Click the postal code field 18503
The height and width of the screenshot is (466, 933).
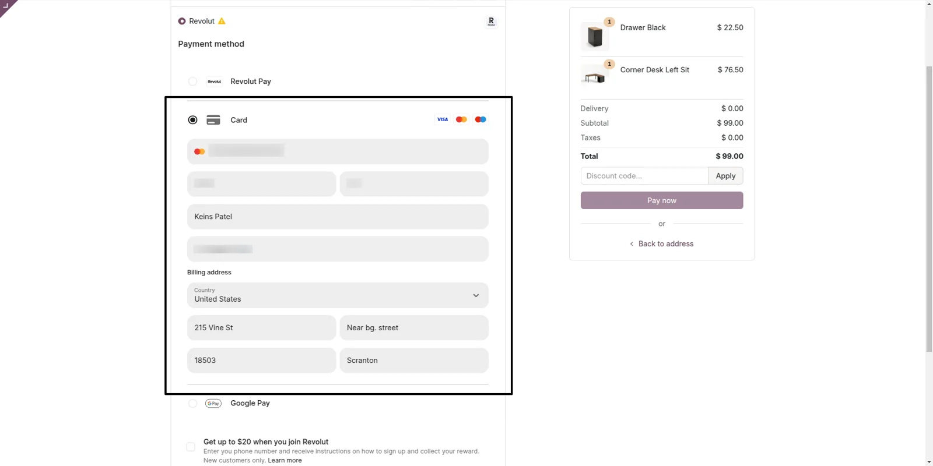(x=261, y=361)
